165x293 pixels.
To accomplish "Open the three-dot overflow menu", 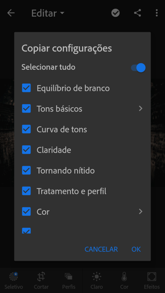I will point(157,13).
